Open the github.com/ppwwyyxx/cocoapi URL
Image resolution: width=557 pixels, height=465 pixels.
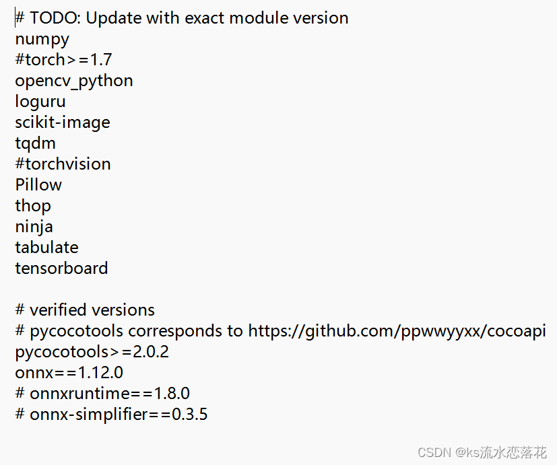click(x=397, y=331)
